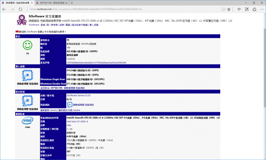Click the get latest Sandra link

pyautogui.click(x=48, y=110)
